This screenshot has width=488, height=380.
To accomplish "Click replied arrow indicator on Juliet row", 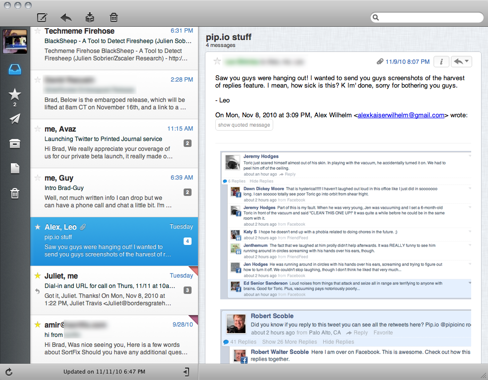I will click(x=37, y=291).
